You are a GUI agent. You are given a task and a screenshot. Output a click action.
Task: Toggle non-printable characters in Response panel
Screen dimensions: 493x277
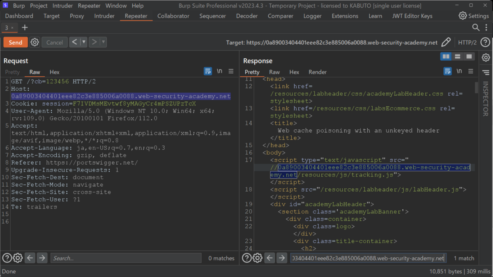pos(459,71)
